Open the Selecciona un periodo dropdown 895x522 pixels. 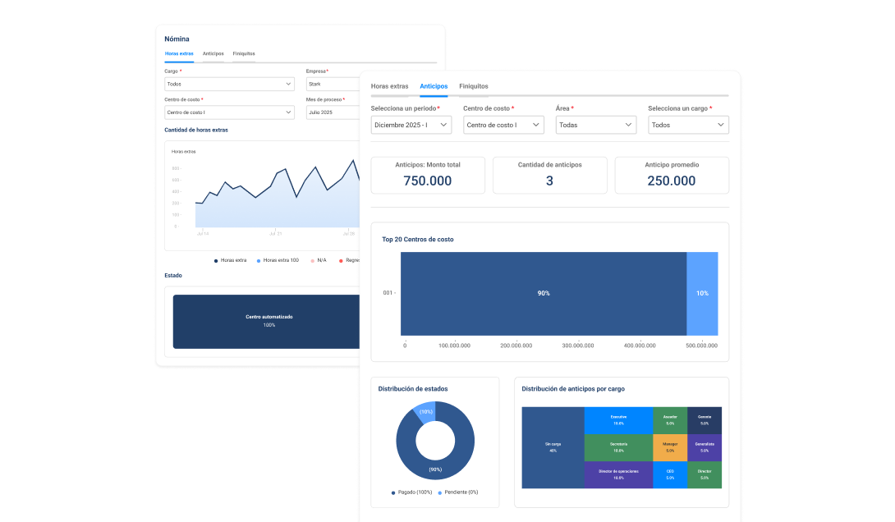point(411,125)
